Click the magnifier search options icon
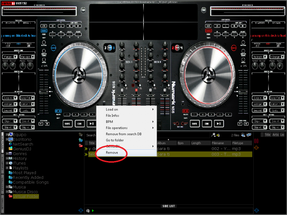287x215 pixels. pos(214,135)
